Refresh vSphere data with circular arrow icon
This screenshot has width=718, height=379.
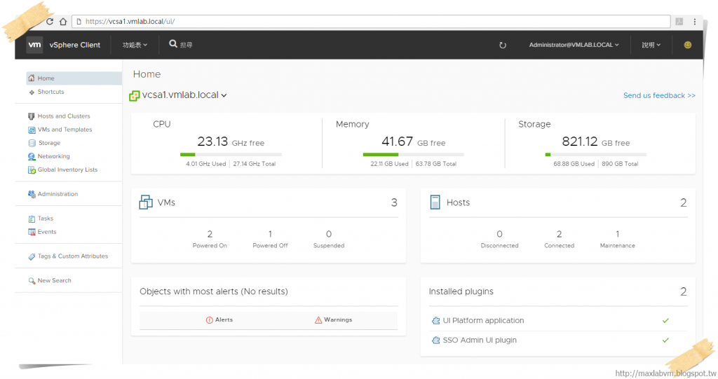click(502, 45)
